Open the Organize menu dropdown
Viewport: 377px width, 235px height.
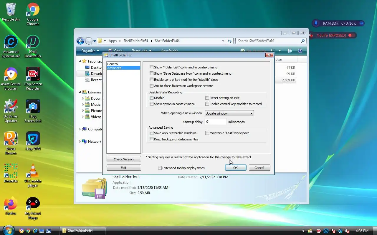(x=90, y=51)
